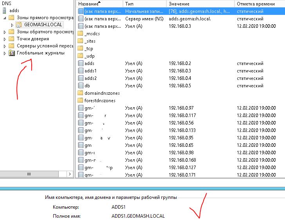Click the IP value 192.168.0.5

180,86
